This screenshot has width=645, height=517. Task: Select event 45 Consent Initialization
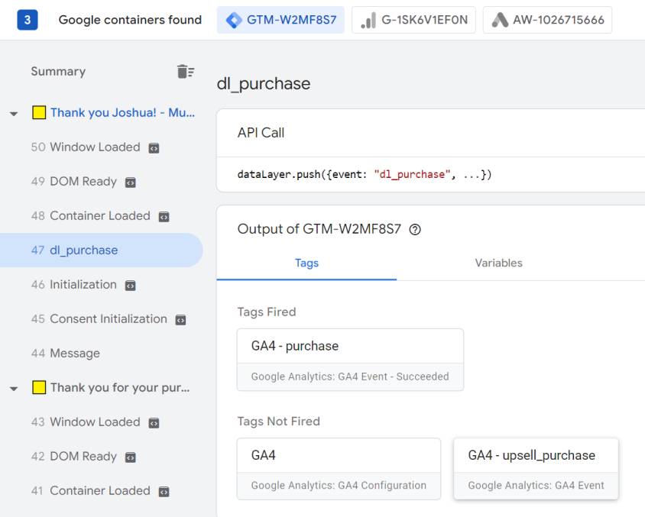click(x=99, y=319)
